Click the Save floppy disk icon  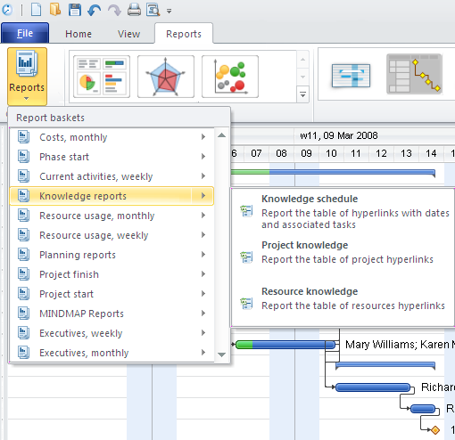tap(75, 10)
